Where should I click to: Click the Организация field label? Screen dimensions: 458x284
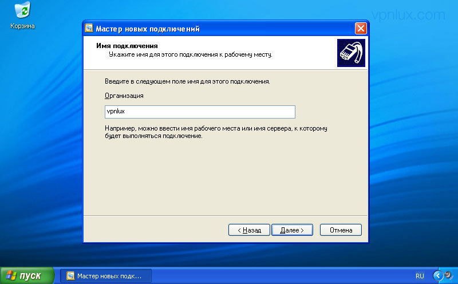124,96
